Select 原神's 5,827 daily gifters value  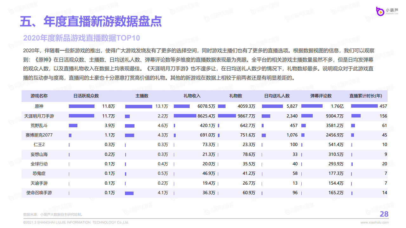point(292,106)
